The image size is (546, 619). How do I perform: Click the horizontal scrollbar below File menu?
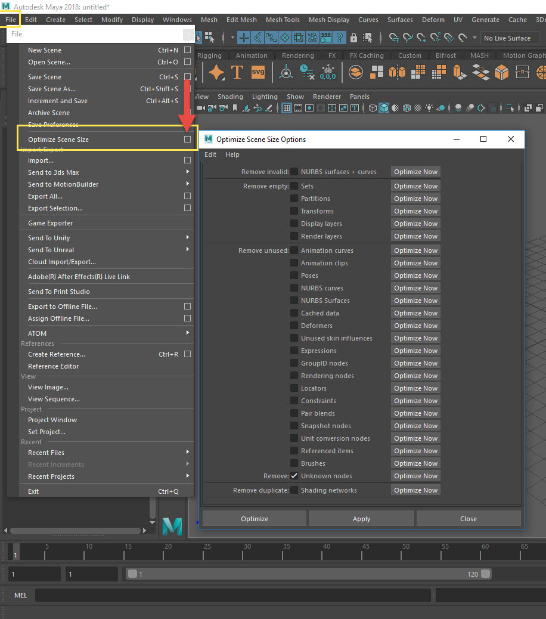[75, 530]
